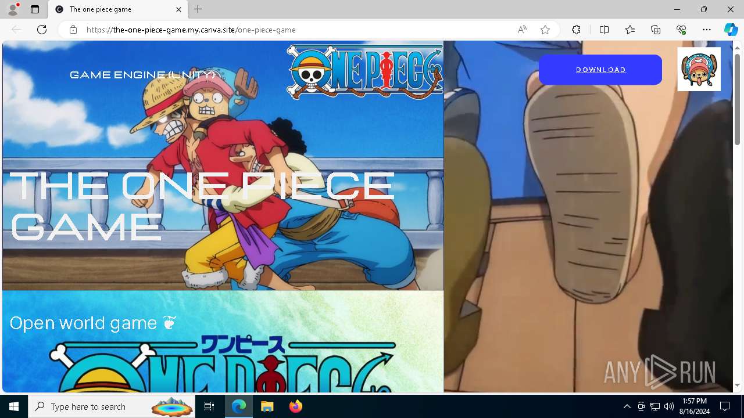Show hidden system tray icons
744x418 pixels.
tap(627, 406)
